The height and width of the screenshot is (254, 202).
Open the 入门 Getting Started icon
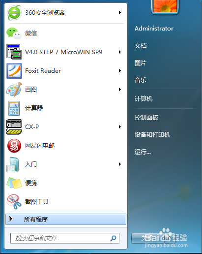tap(13, 164)
